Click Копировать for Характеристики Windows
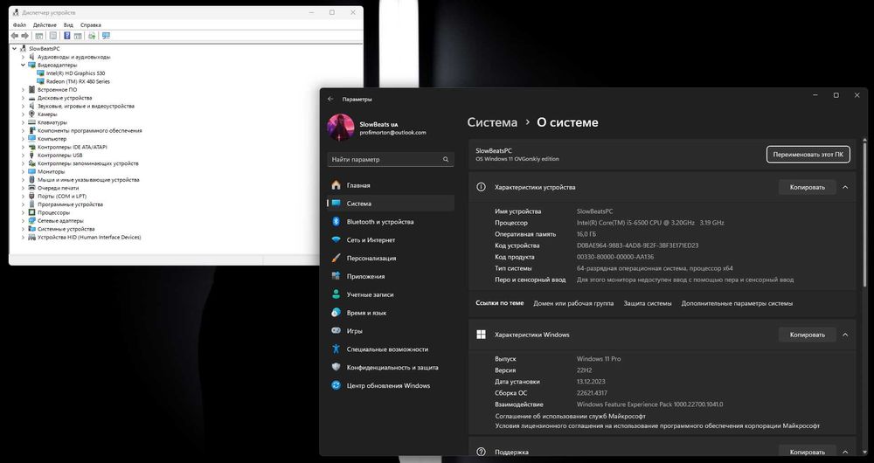The image size is (874, 463). [x=807, y=335]
